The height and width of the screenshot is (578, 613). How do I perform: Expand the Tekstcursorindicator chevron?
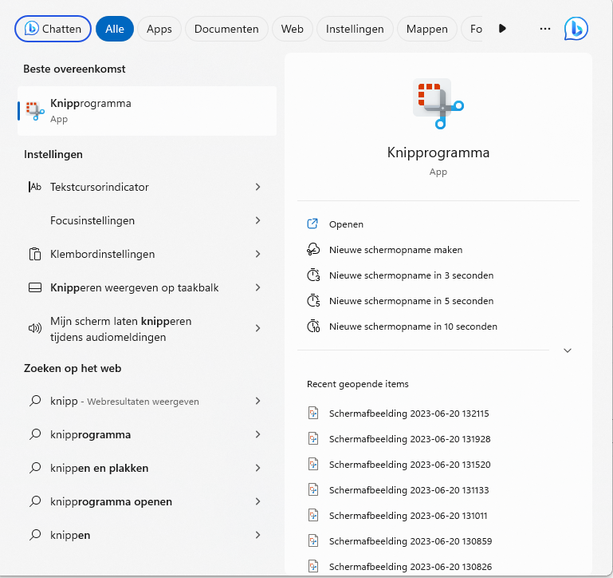tap(257, 187)
